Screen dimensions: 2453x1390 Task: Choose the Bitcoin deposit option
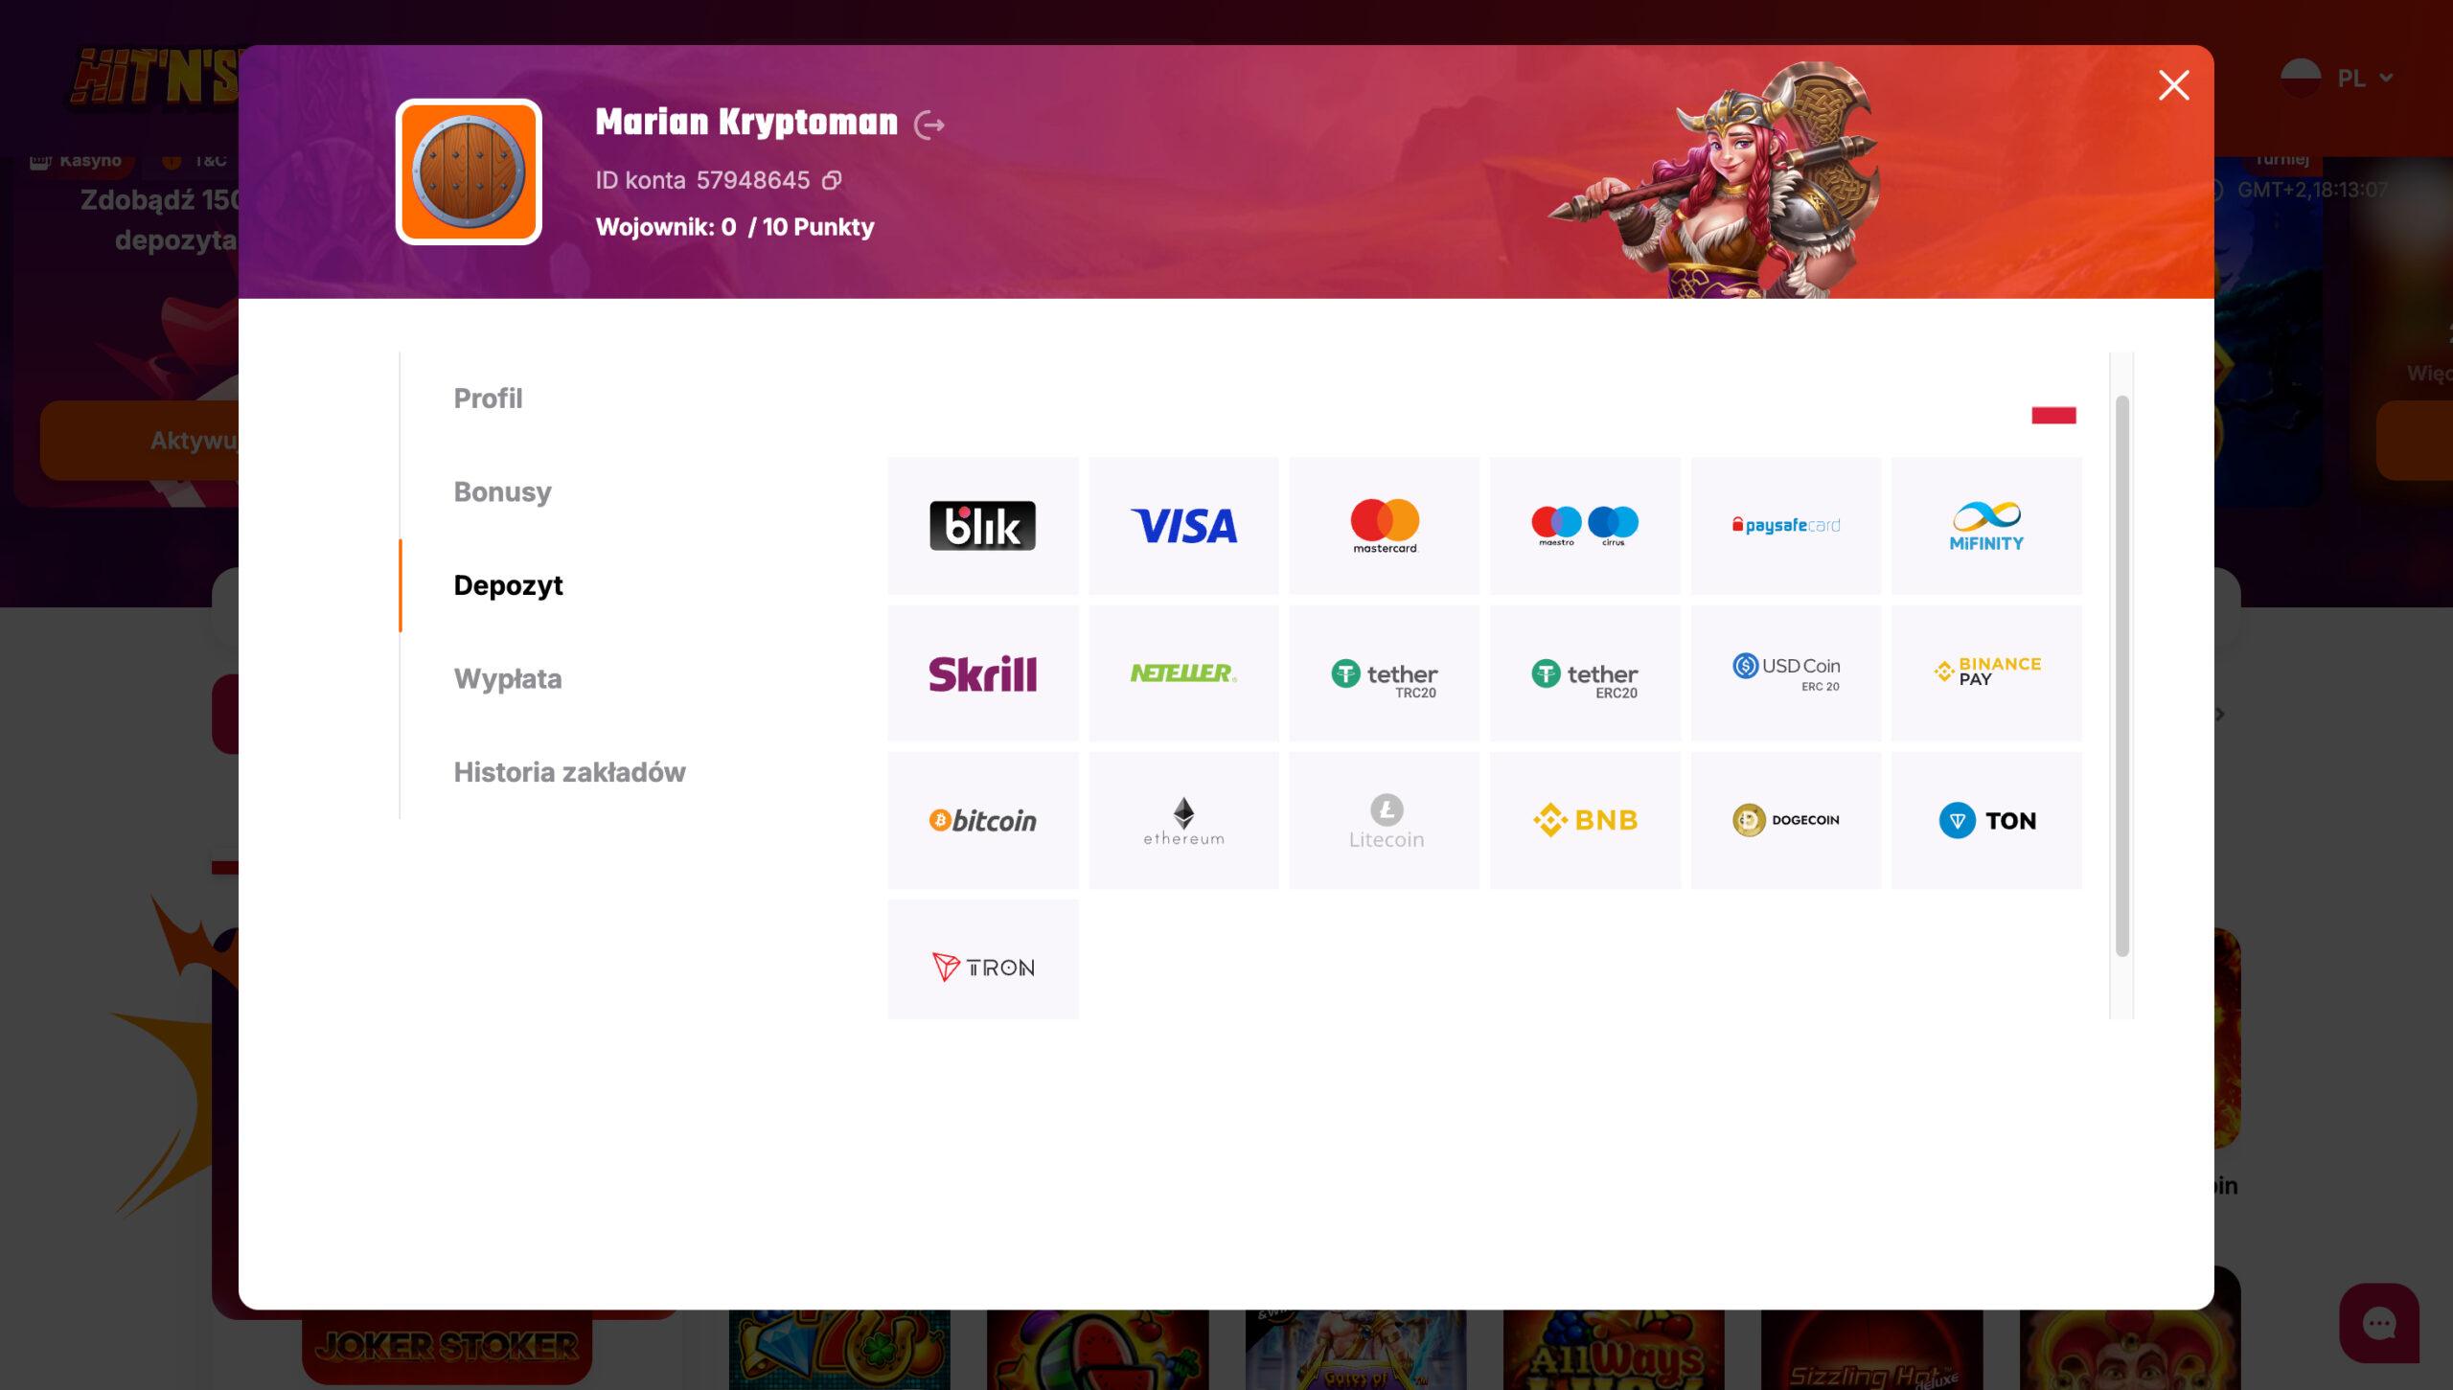[982, 820]
